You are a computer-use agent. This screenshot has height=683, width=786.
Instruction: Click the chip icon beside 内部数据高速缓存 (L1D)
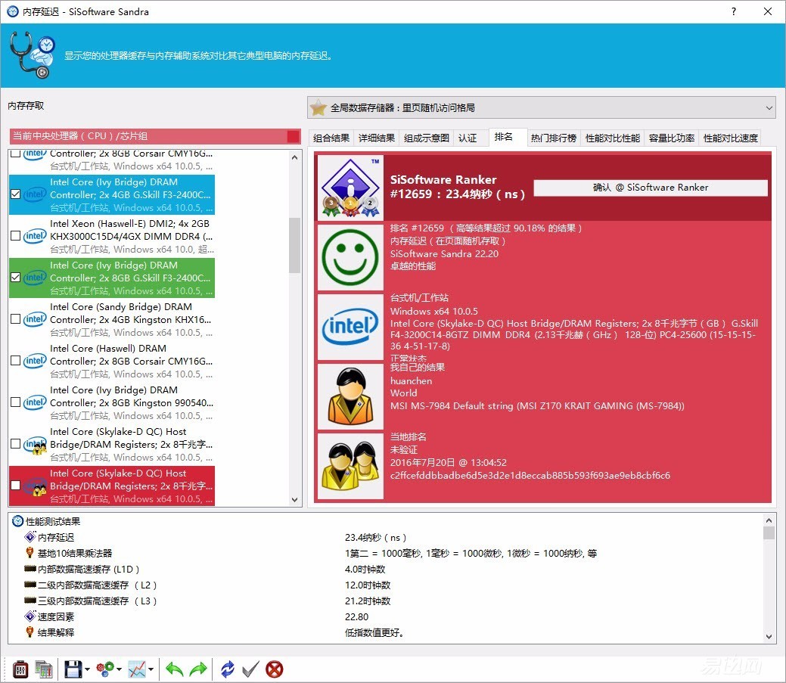click(30, 569)
